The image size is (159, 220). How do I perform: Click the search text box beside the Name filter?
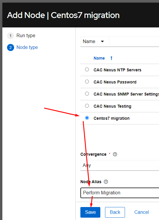point(134,42)
